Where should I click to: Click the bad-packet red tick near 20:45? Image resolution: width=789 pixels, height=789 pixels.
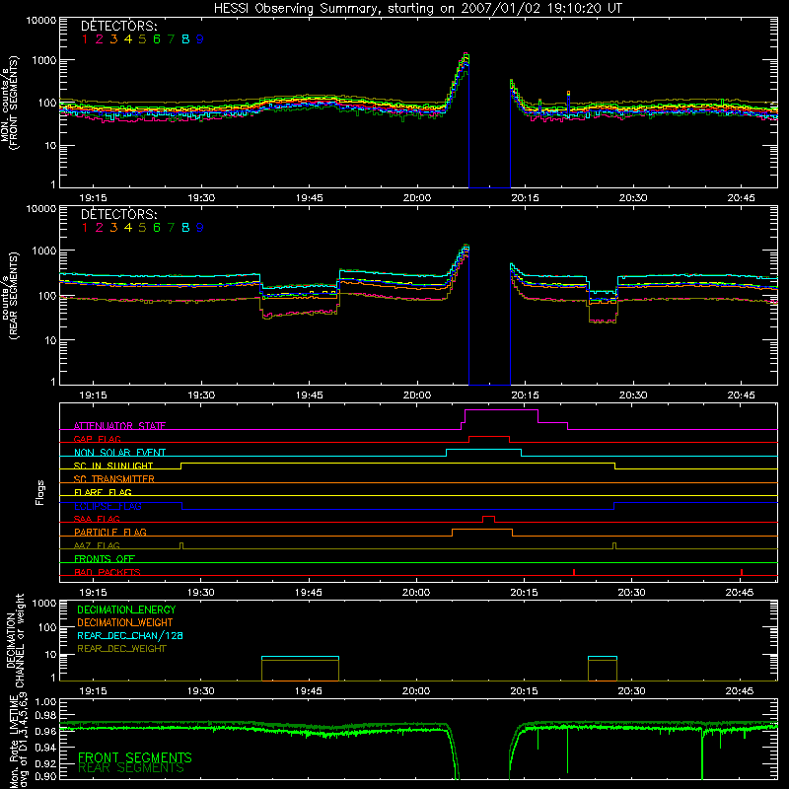(x=742, y=572)
